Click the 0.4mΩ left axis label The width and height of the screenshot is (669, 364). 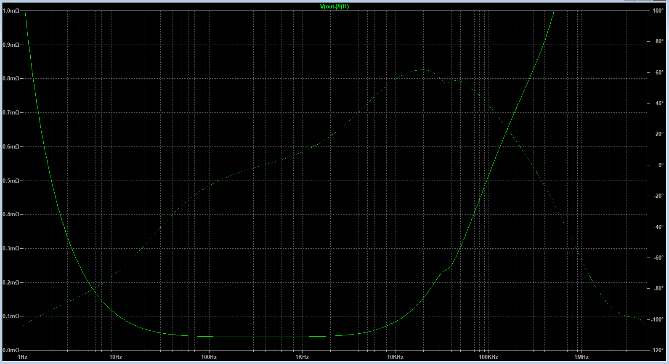click(x=11, y=215)
